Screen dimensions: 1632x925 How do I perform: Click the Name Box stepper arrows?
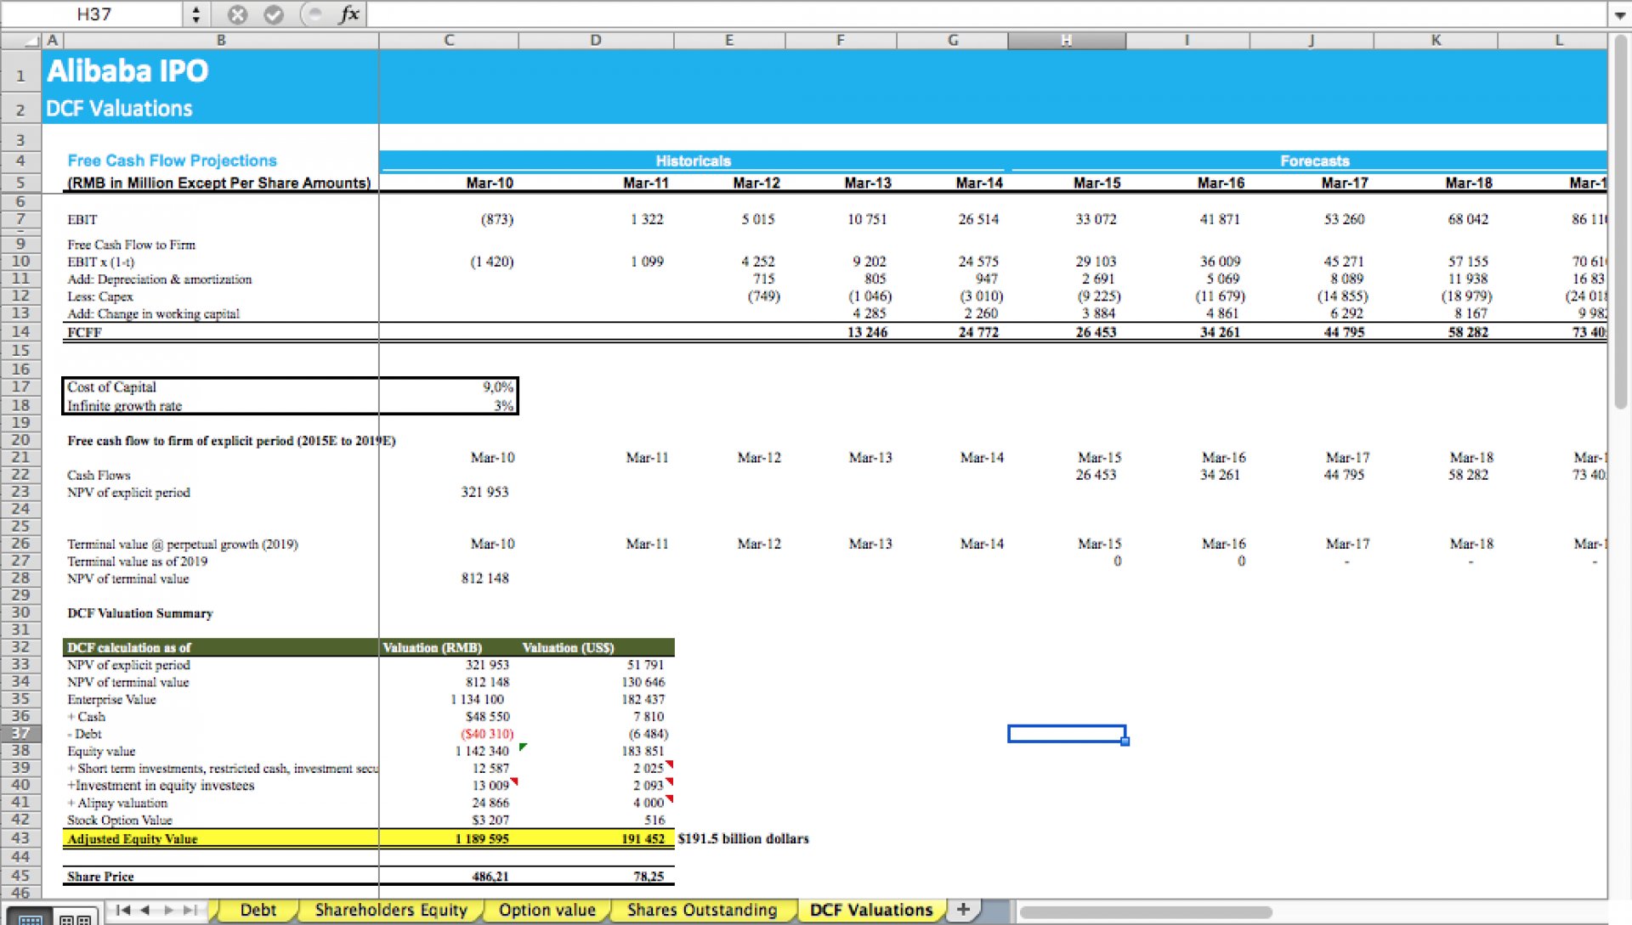coord(196,14)
